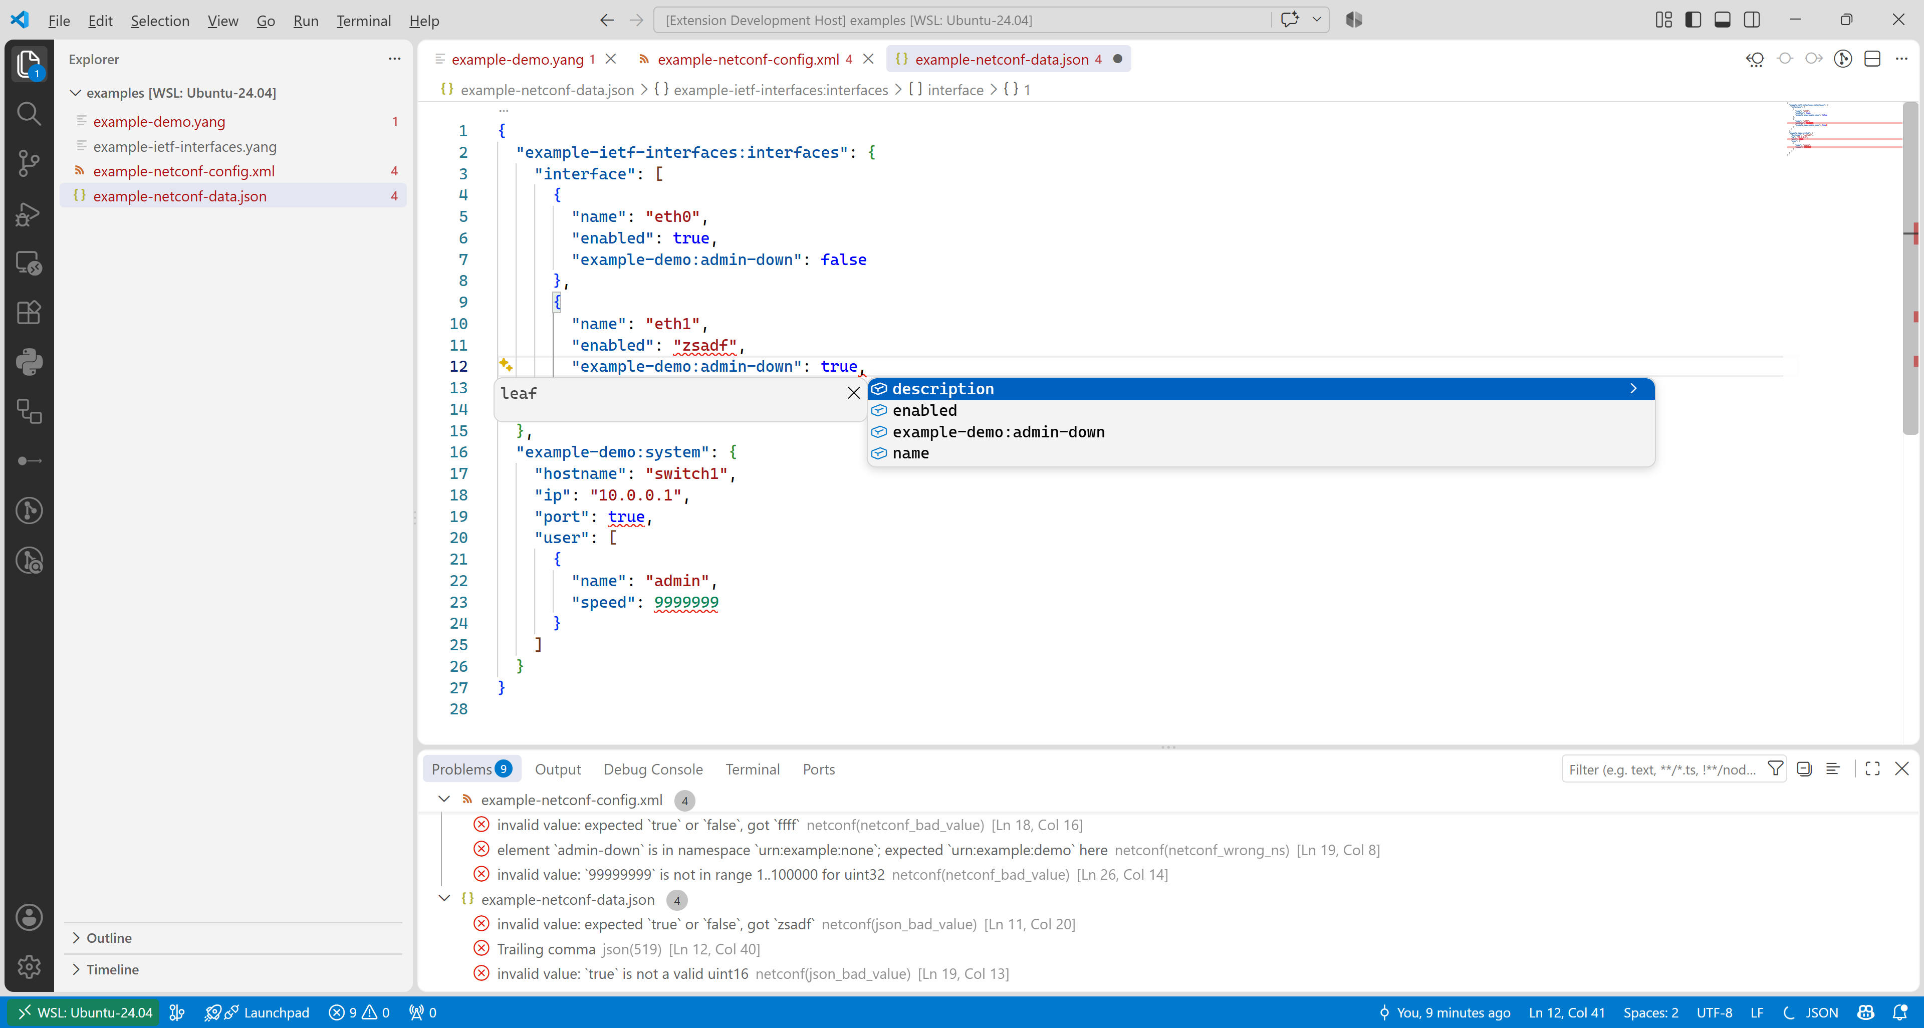Change language mode JSON in status bar
This screenshot has width=1924, height=1028.
pyautogui.click(x=1821, y=1012)
